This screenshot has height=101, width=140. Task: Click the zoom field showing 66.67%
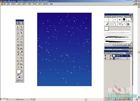pyautogui.click(x=3, y=99)
